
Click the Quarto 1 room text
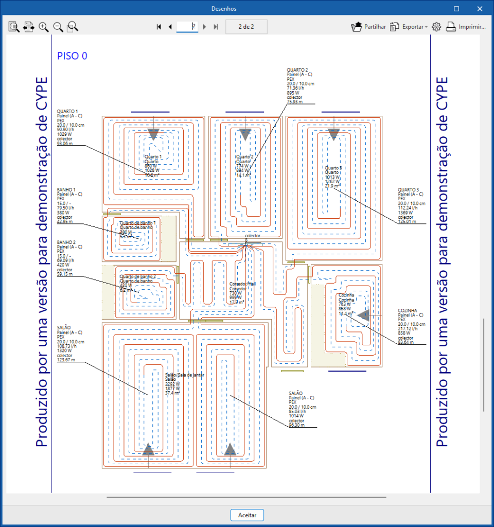point(153,166)
